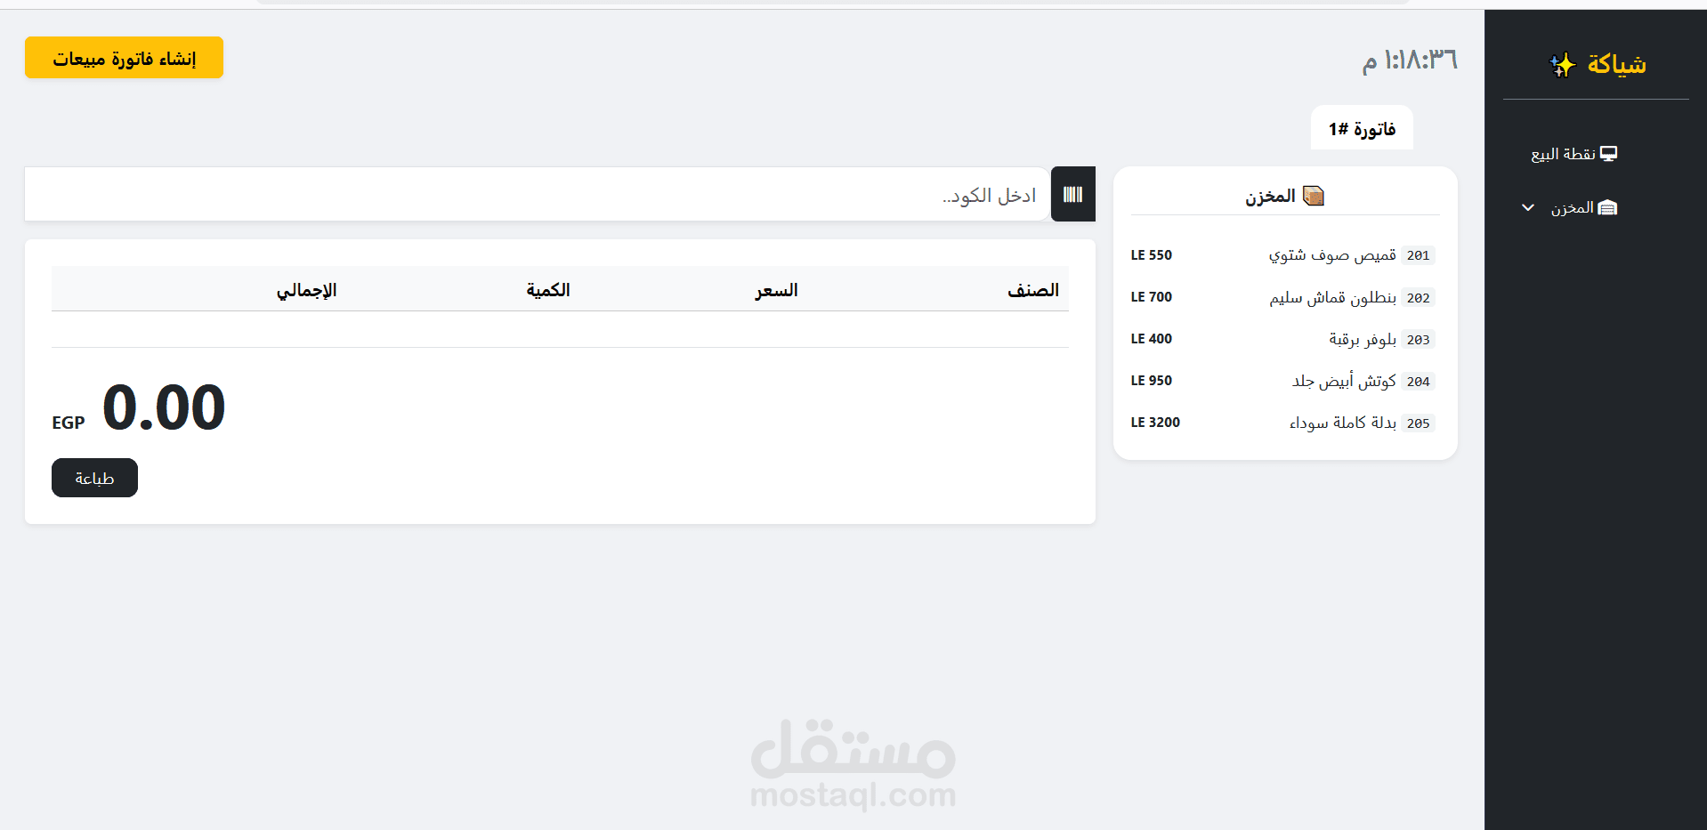Click the box icon in المخزن panel header
1707x830 pixels.
(x=1314, y=196)
